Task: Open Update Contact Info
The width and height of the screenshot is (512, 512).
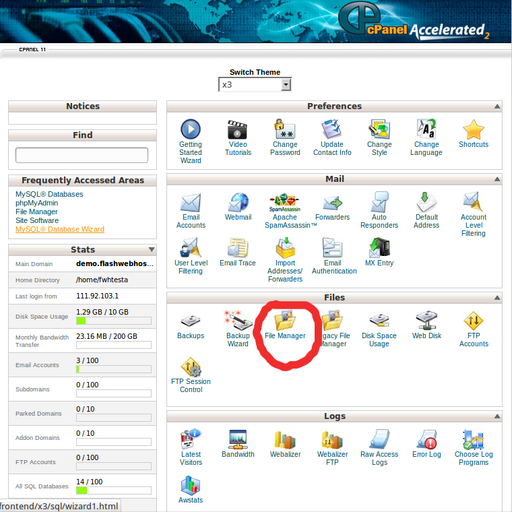Action: [x=331, y=129]
